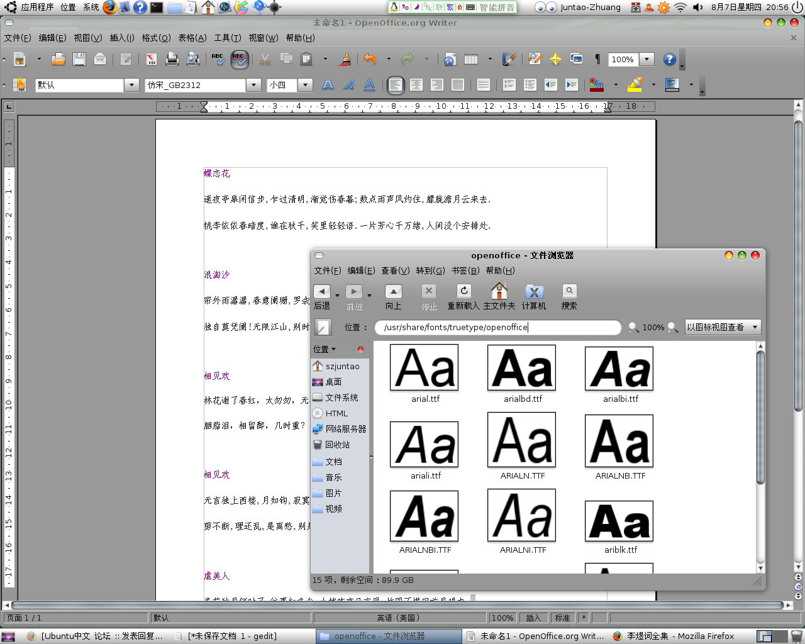Open Find & Replace tool
Screen dimensions: 805x644
click(x=535, y=59)
